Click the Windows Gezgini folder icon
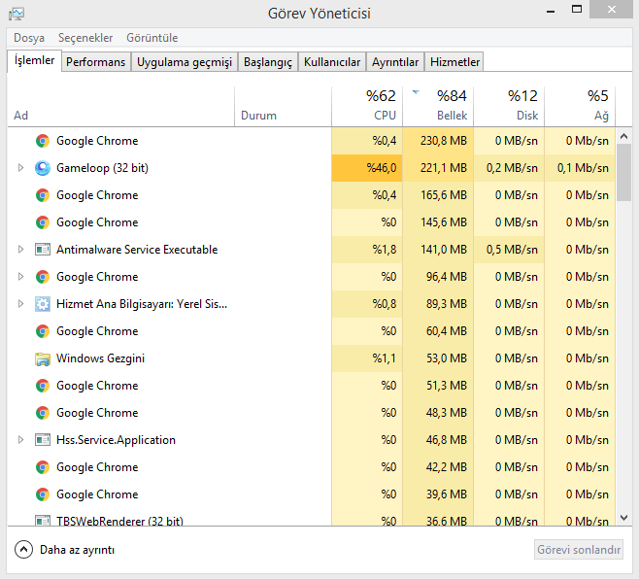 tap(43, 358)
